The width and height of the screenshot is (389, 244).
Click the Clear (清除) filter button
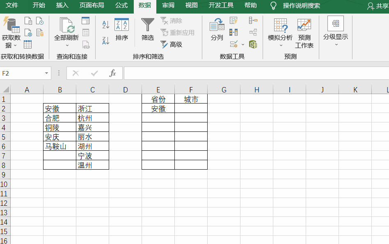172,21
